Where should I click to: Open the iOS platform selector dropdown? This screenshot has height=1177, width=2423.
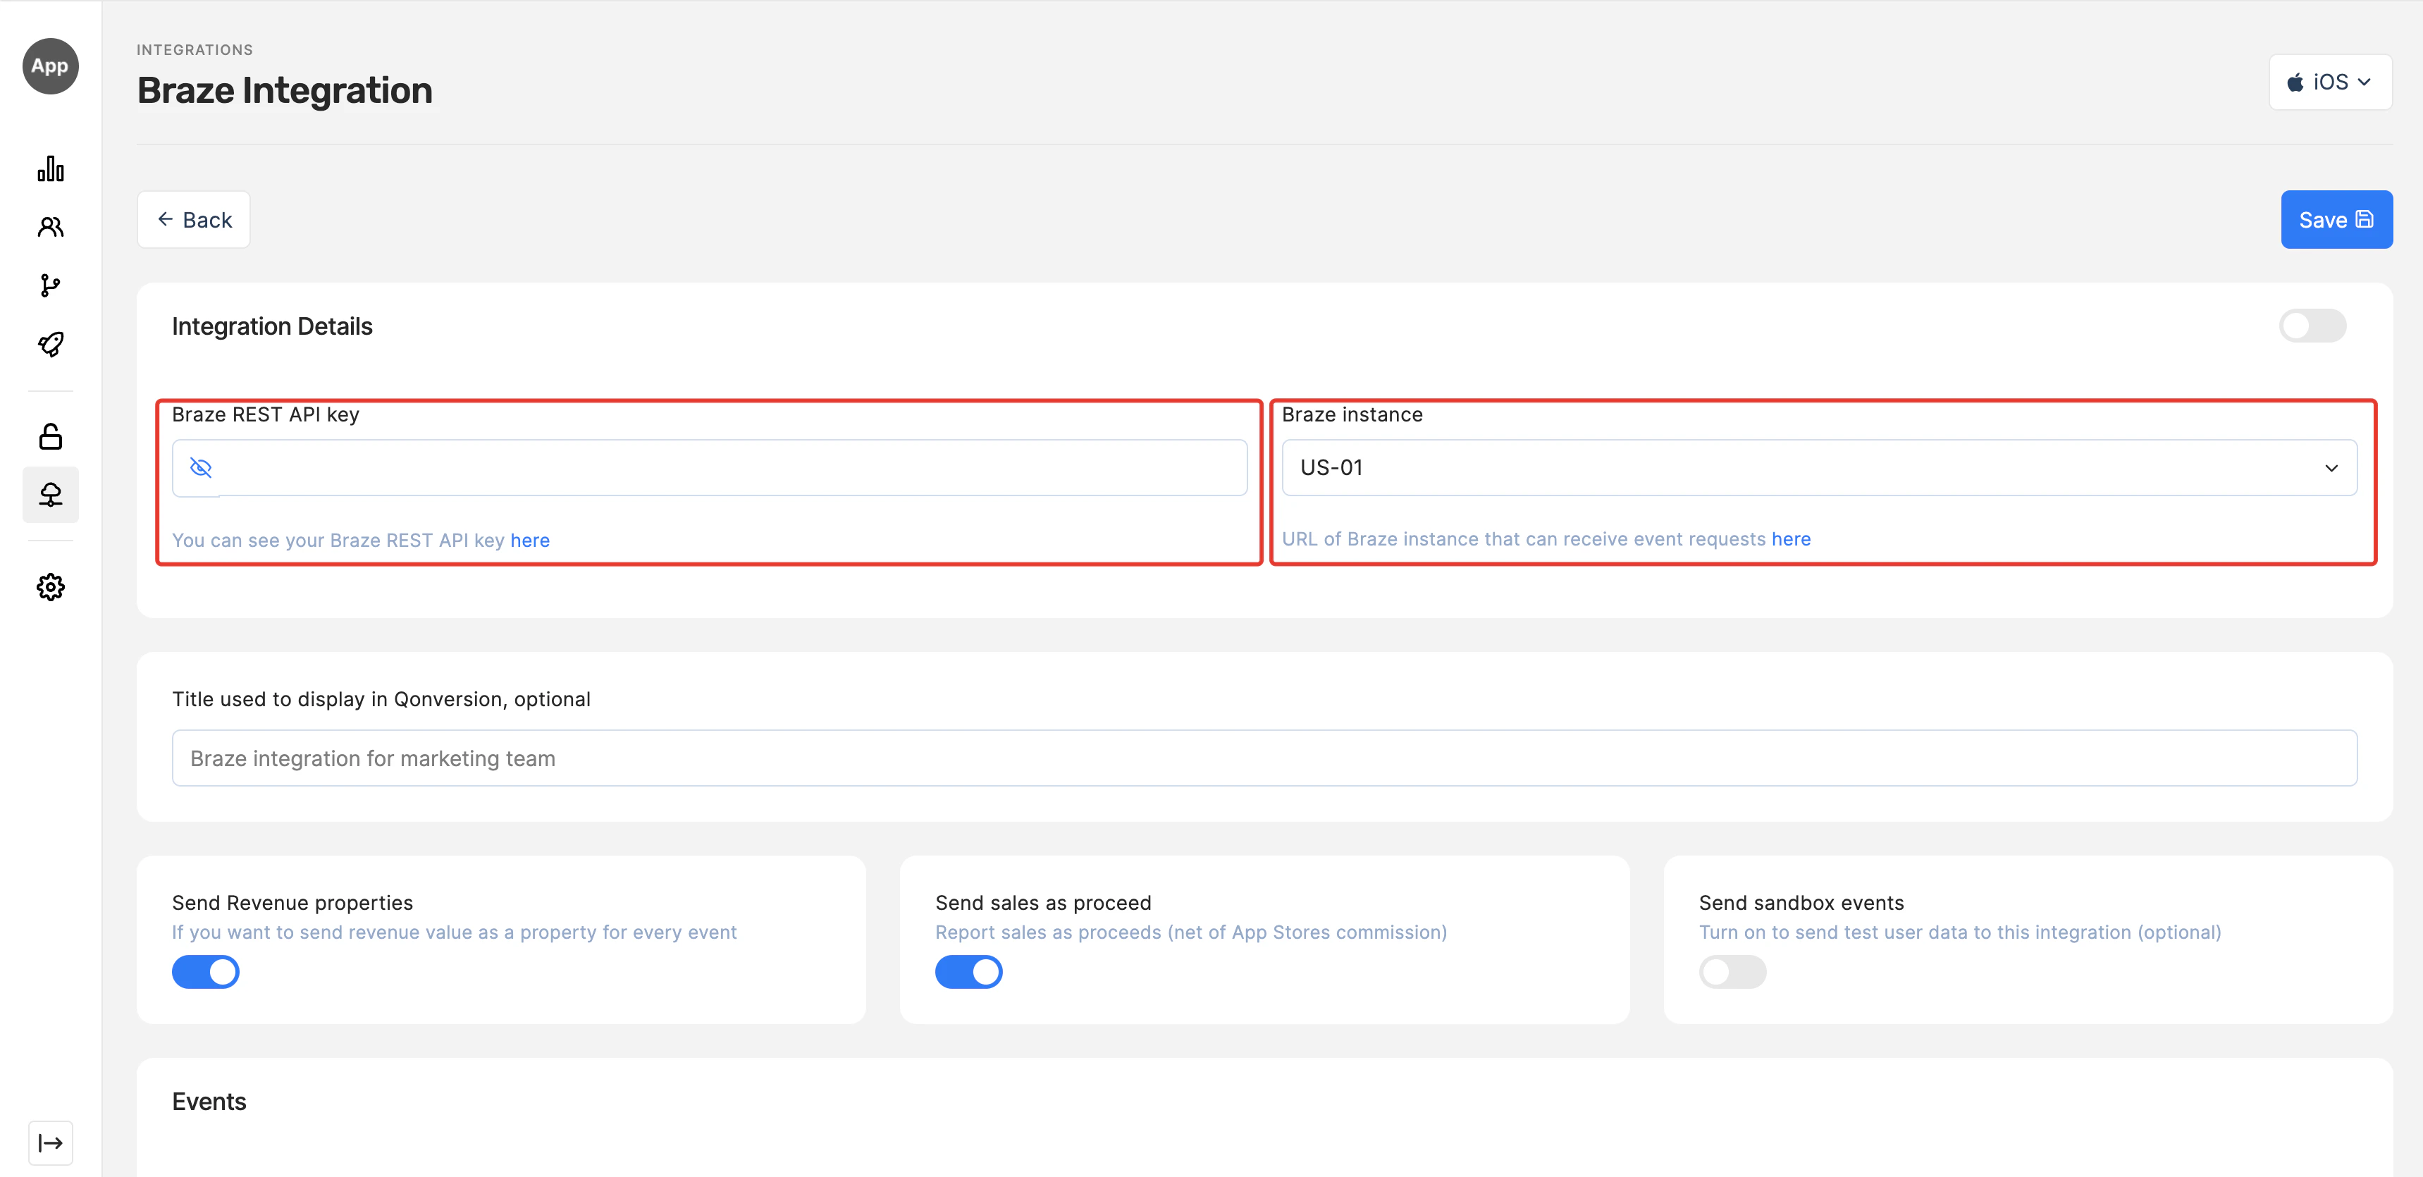pyautogui.click(x=2329, y=82)
